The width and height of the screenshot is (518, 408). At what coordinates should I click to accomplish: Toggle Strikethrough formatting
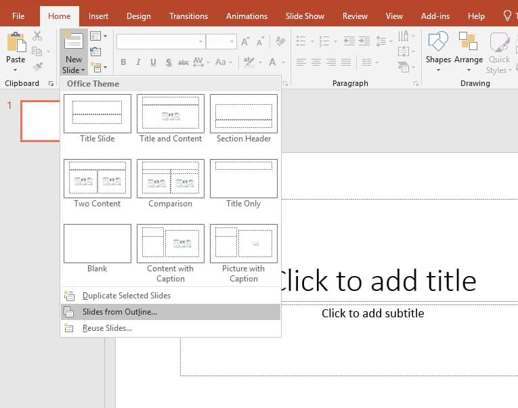(x=184, y=62)
